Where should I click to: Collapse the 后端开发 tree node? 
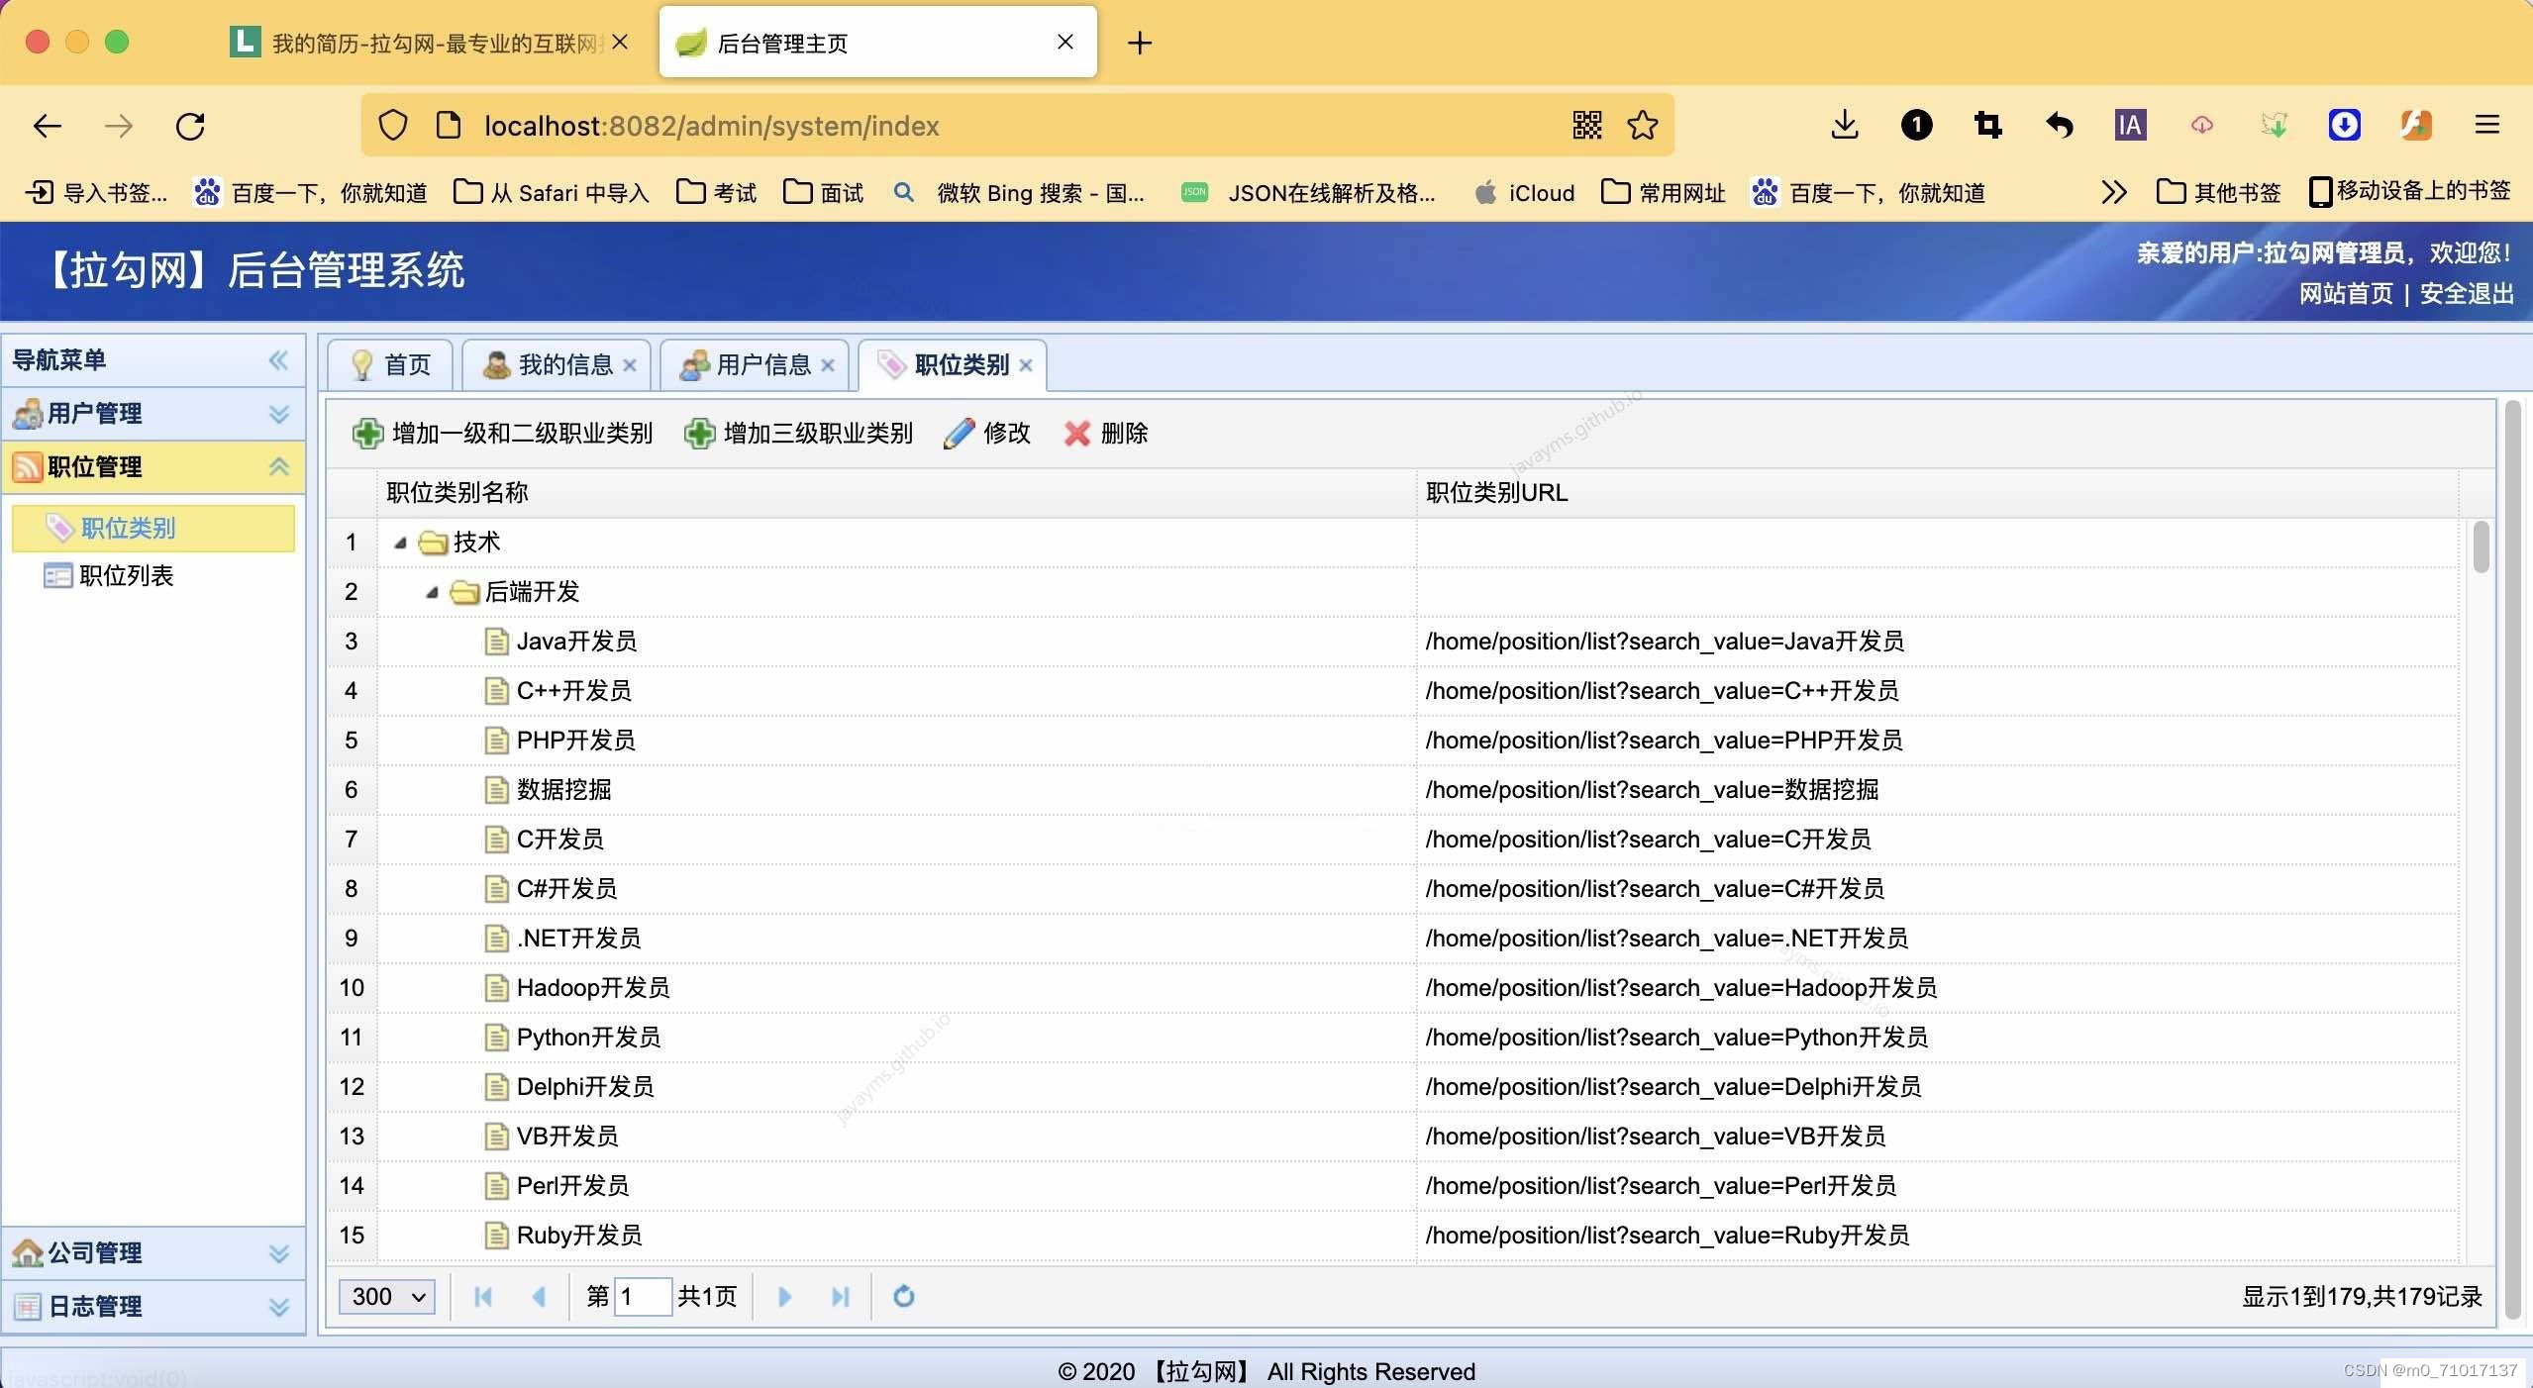433,592
